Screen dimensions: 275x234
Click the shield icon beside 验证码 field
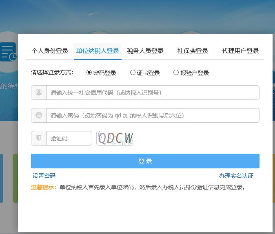(39, 138)
